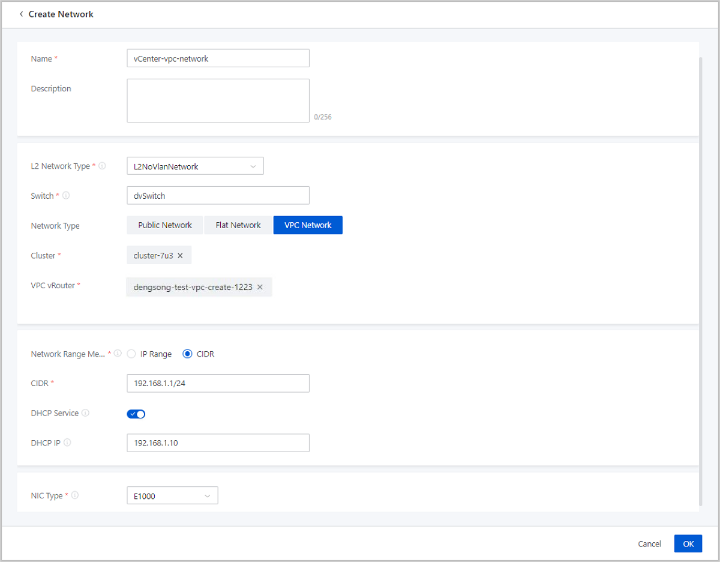This screenshot has height=562, width=720.
Task: Click the info icon next to Switch label
Action: click(66, 196)
